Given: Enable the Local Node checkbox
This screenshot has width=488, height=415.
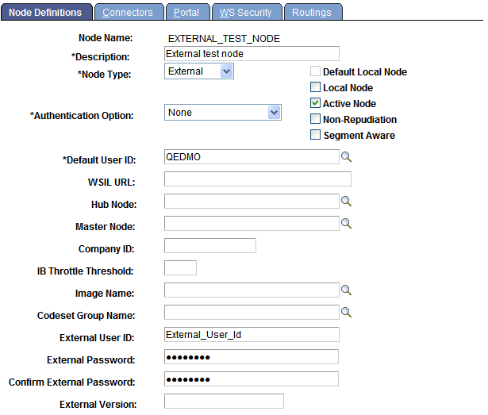Looking at the screenshot, I should 315,87.
